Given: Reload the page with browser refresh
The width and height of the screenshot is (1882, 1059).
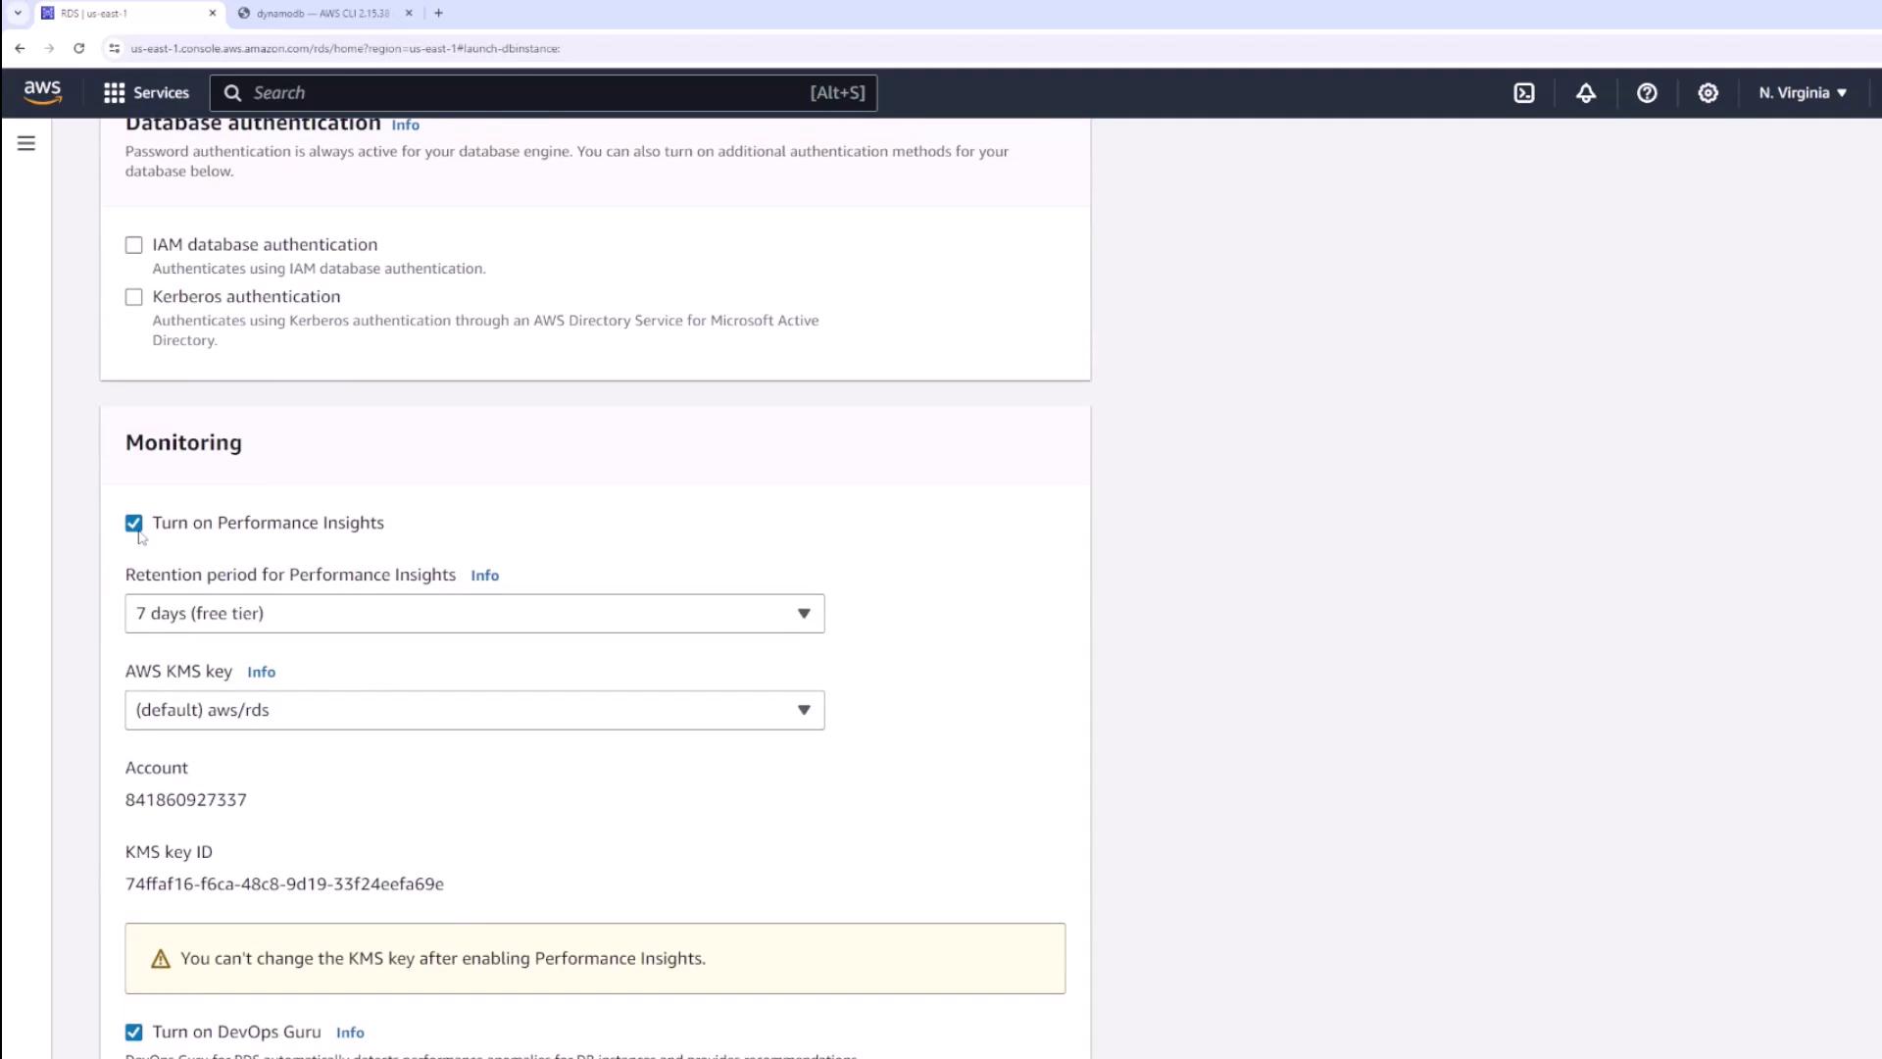Looking at the screenshot, I should (79, 48).
